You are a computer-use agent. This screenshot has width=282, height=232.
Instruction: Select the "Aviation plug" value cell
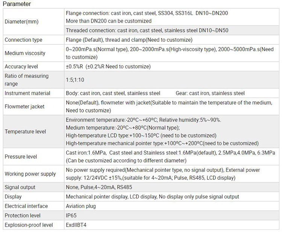point(81,206)
